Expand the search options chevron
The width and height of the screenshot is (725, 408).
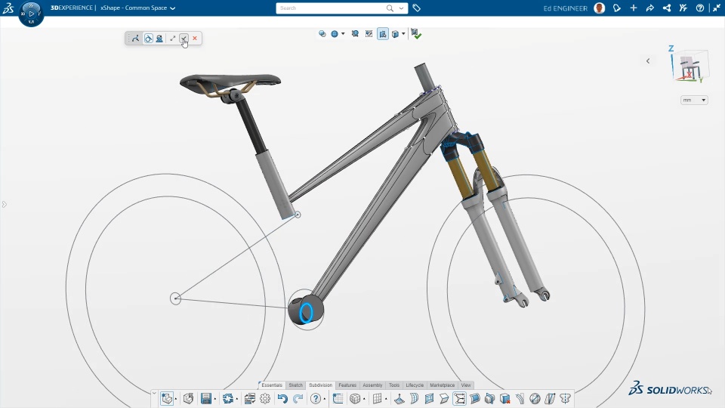pos(401,8)
